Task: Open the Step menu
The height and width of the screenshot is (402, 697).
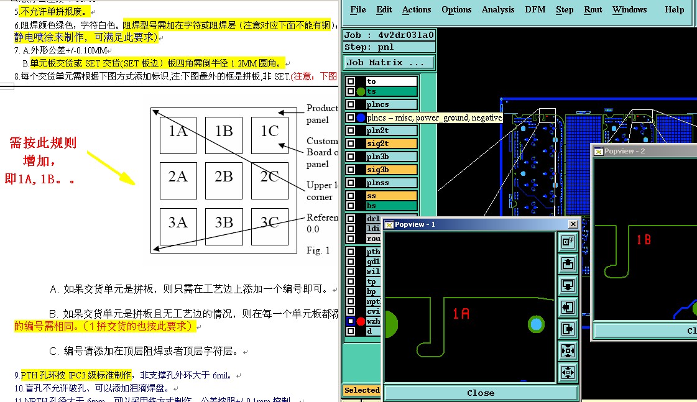Action: click(565, 10)
